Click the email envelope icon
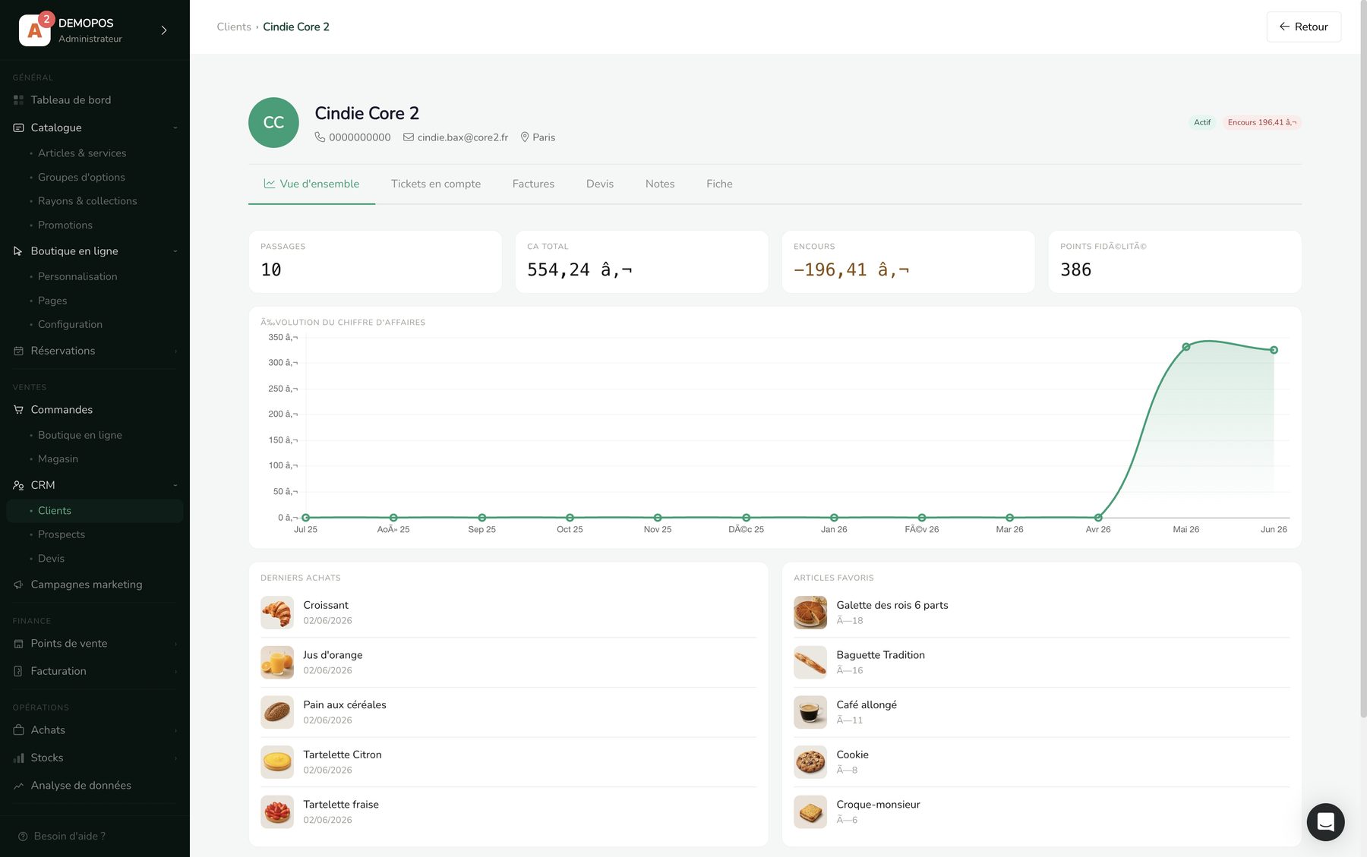Screen dimensions: 1367x857 [409, 137]
